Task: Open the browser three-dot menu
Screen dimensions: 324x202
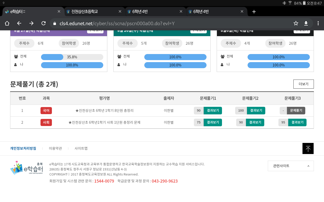Action: click(318, 23)
